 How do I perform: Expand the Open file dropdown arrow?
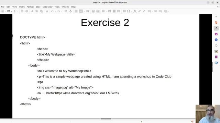12,11
